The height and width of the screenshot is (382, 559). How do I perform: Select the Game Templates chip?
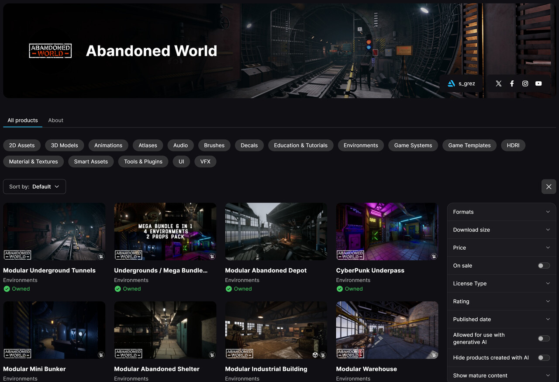469,145
